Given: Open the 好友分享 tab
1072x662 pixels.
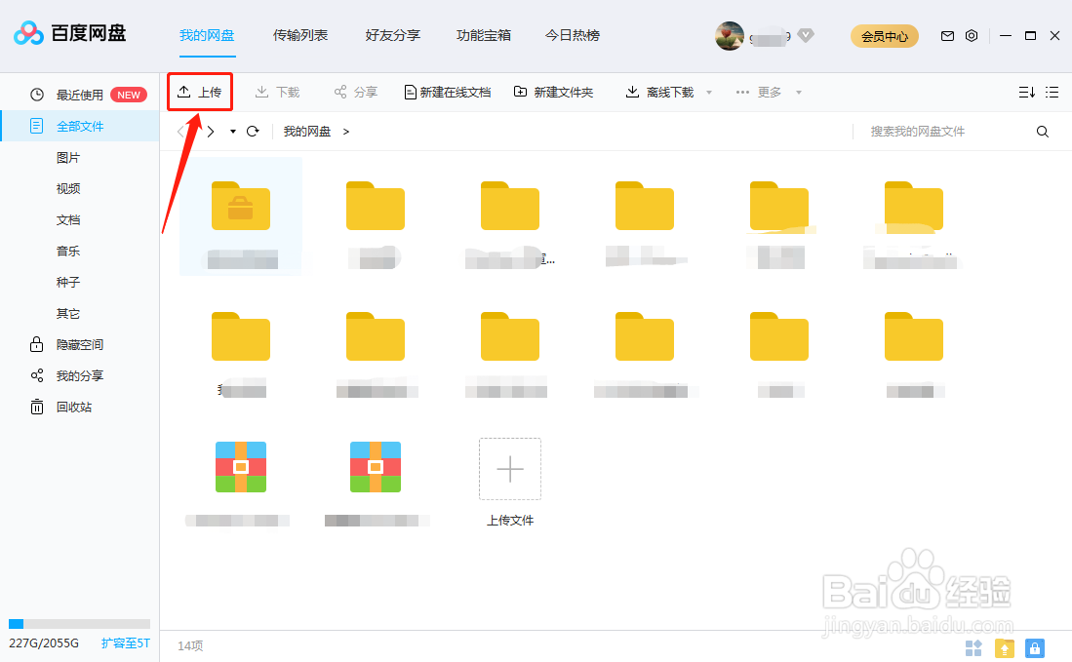Looking at the screenshot, I should pyautogui.click(x=392, y=35).
